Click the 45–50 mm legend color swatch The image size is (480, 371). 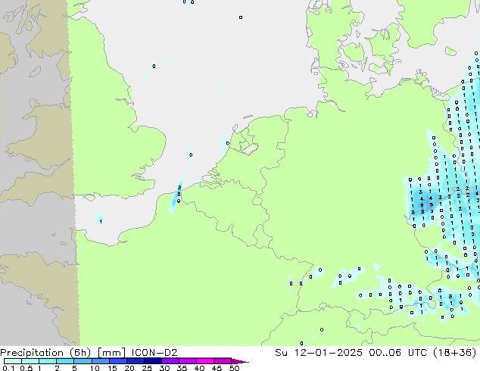223,361
